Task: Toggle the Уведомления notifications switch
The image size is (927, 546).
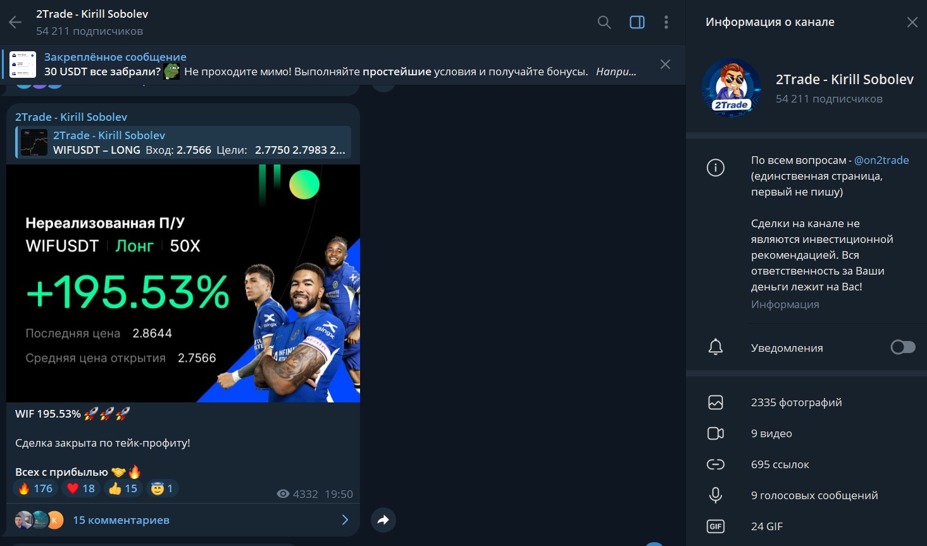Action: click(903, 347)
